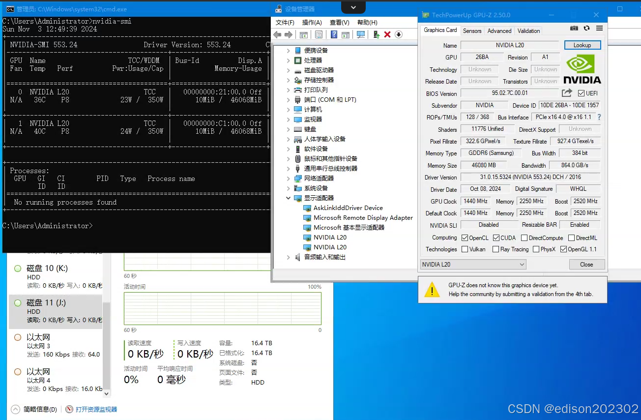641x420 pixels.
Task: Expand the 系统设备 system devices node
Action: pyautogui.click(x=289, y=188)
